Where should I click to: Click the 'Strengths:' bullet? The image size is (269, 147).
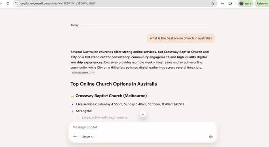[84, 111]
